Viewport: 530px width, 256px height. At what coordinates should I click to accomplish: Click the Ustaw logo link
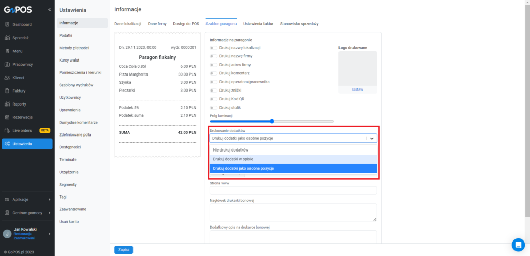point(358,90)
